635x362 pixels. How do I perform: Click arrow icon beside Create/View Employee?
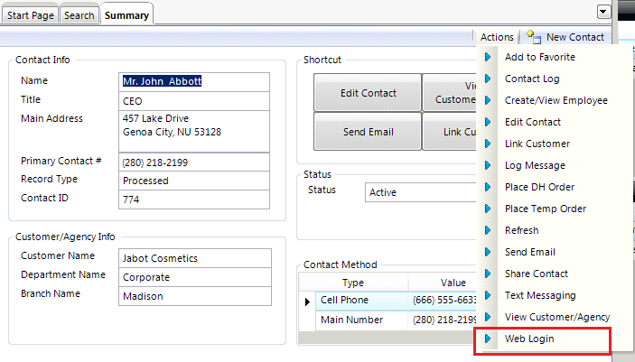click(488, 100)
